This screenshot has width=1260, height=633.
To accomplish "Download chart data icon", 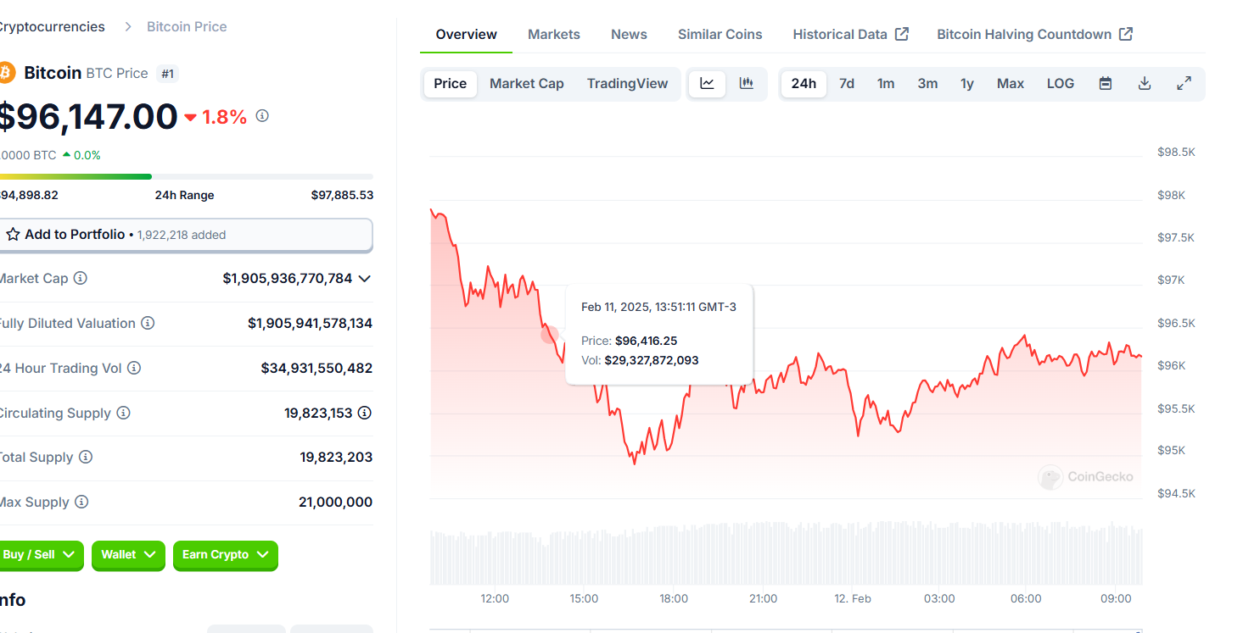I will click(x=1145, y=83).
